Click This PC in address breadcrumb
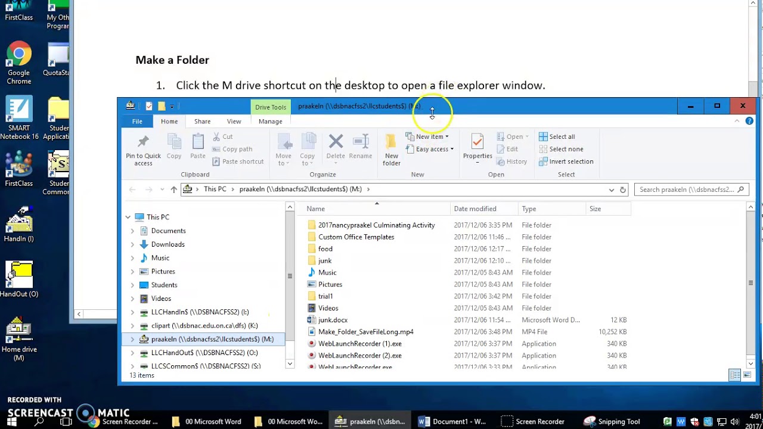763x429 pixels. click(x=215, y=189)
